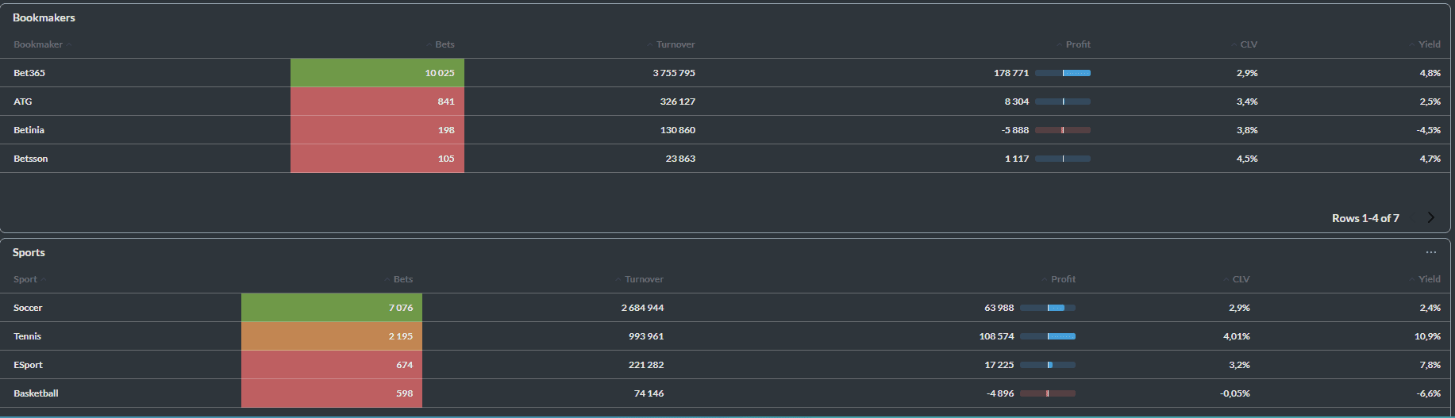This screenshot has width=1455, height=418.
Task: Click the Betinia bookmaker name
Action: tap(29, 130)
